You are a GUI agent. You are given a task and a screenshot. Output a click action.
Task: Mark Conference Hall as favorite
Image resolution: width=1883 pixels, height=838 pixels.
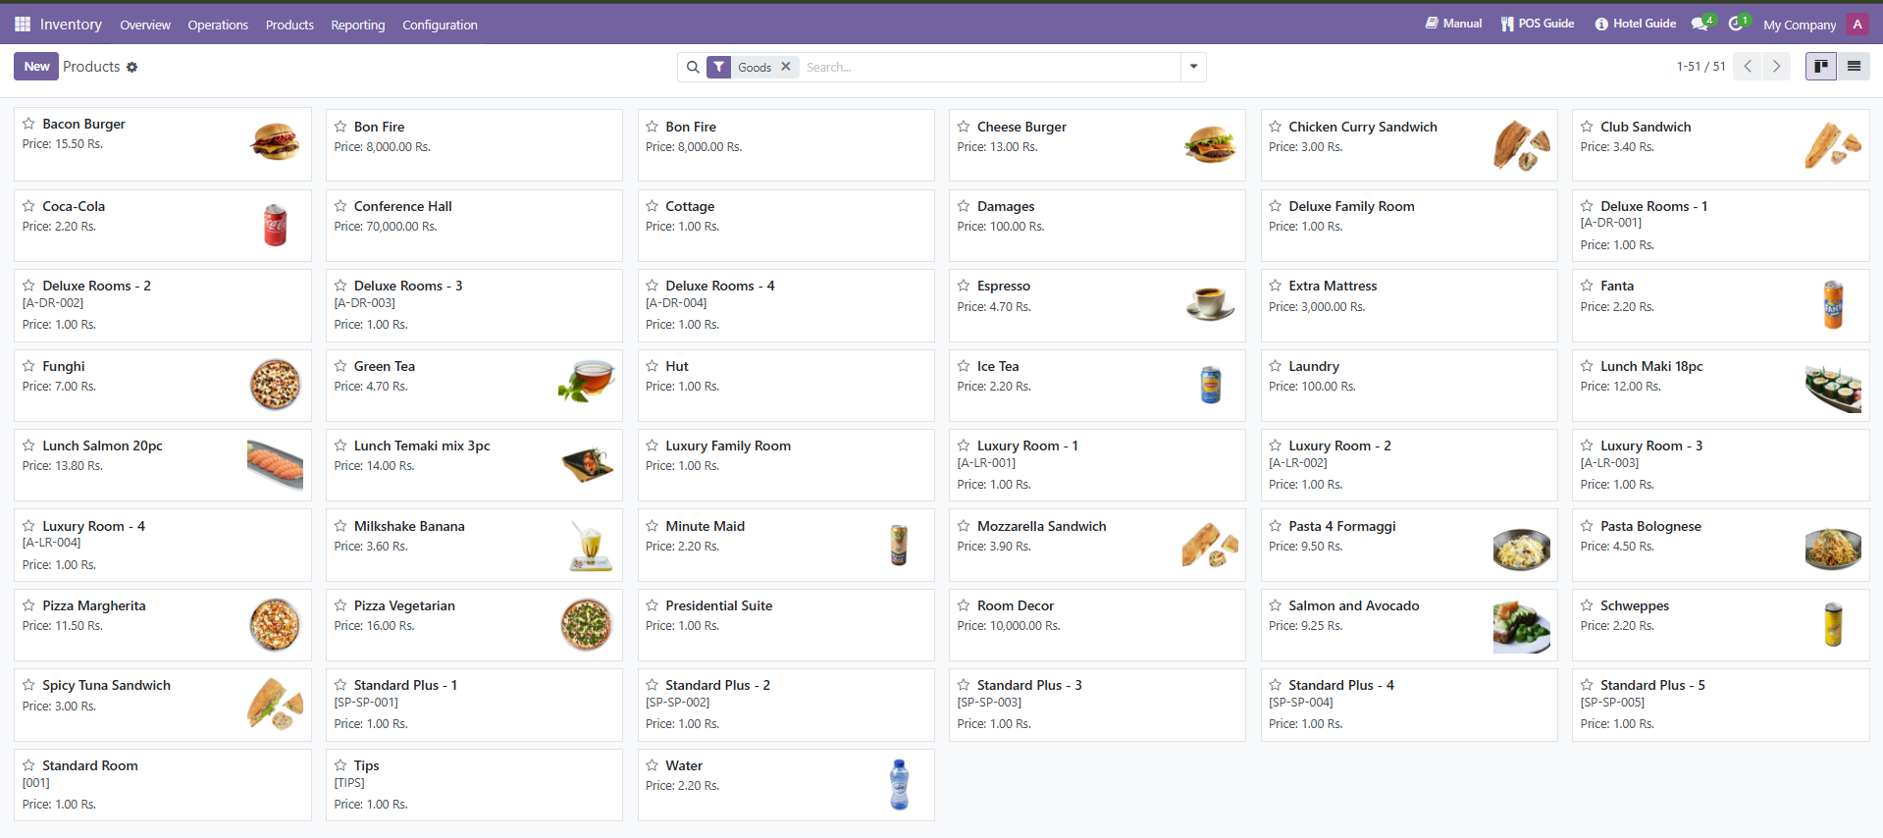tap(340, 206)
